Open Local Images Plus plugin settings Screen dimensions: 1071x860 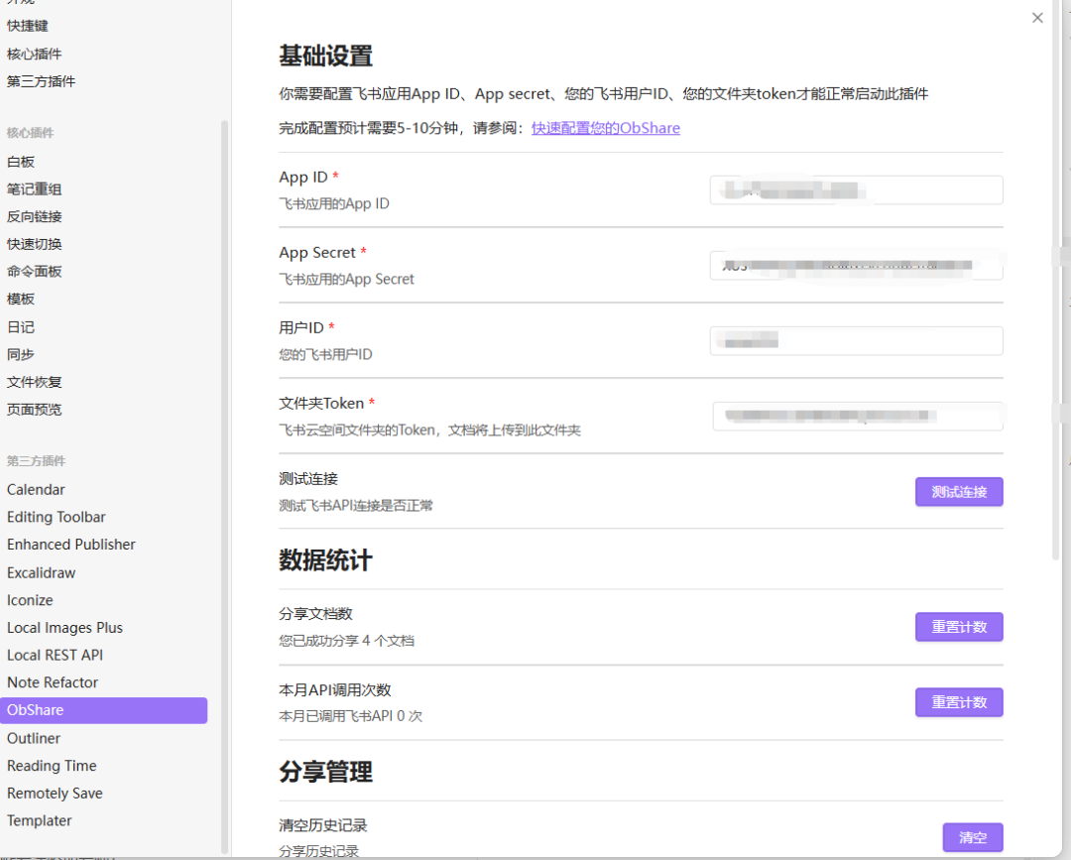[64, 627]
